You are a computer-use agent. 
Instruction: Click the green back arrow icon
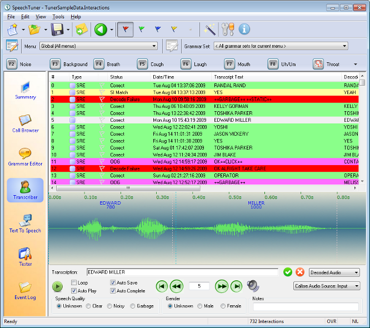click(x=101, y=29)
